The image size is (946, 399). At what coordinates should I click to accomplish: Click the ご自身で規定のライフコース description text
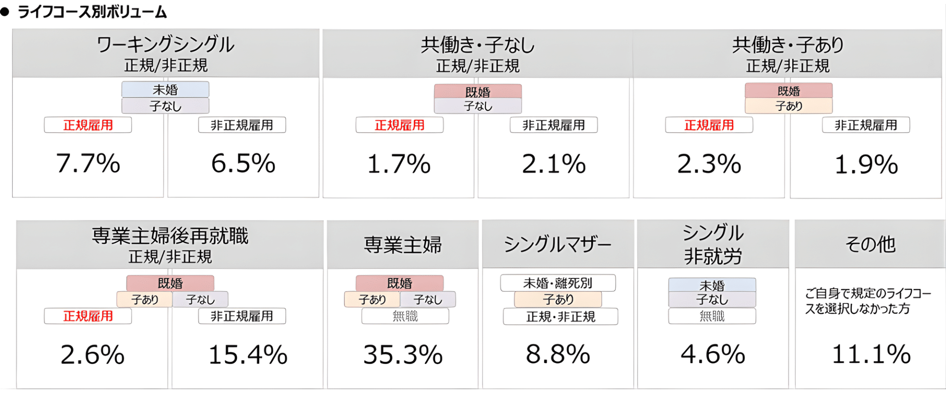tap(867, 301)
